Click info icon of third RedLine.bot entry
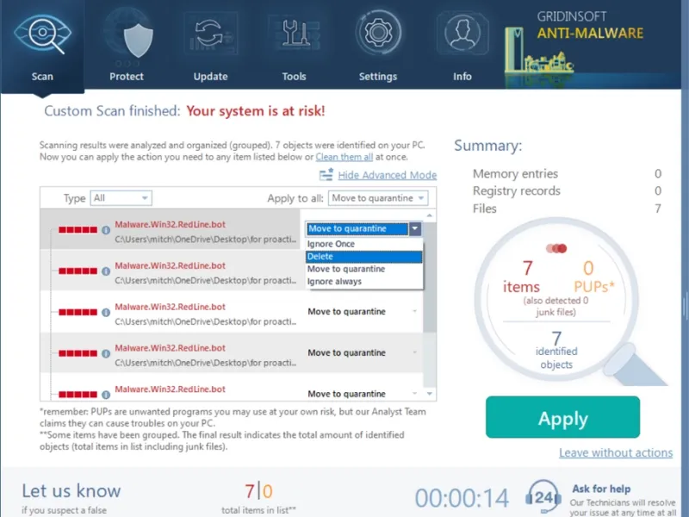 tap(106, 313)
